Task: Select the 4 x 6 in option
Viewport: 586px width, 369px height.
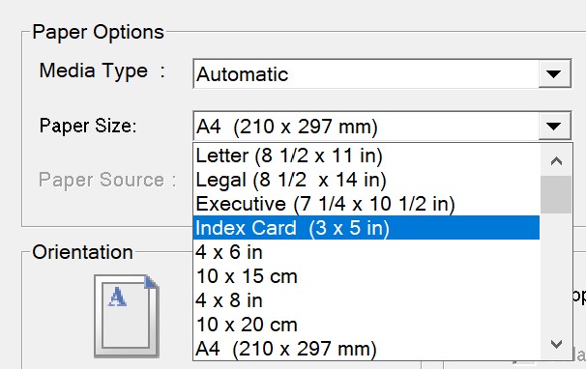Action: tap(366, 252)
